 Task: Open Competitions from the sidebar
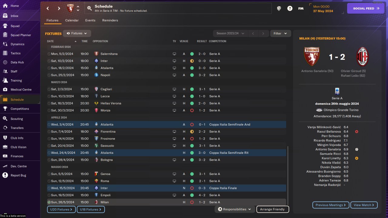click(20, 109)
